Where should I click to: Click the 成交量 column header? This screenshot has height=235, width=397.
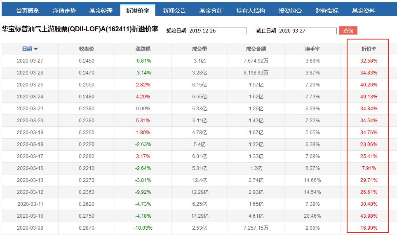200,49
